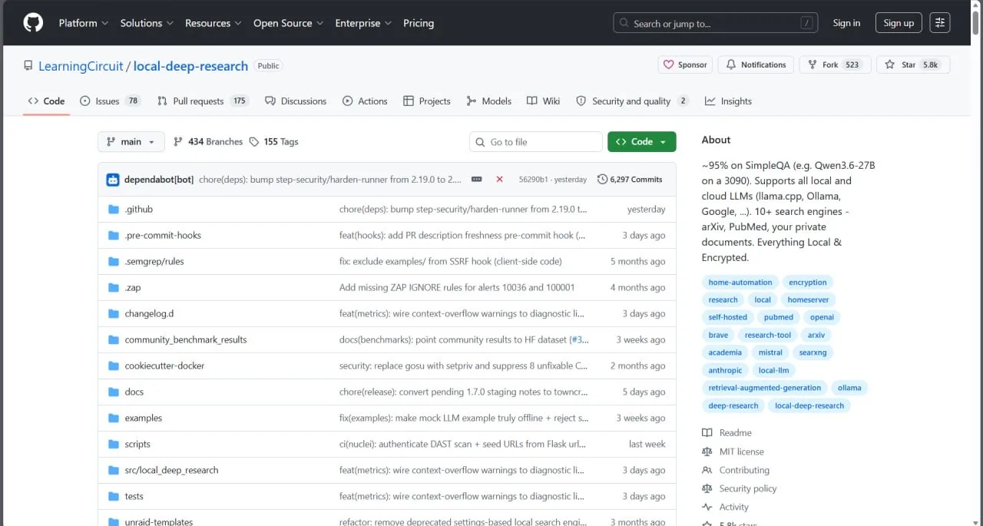Click the fork icon in Fork button
The width and height of the screenshot is (983, 526).
coord(813,65)
